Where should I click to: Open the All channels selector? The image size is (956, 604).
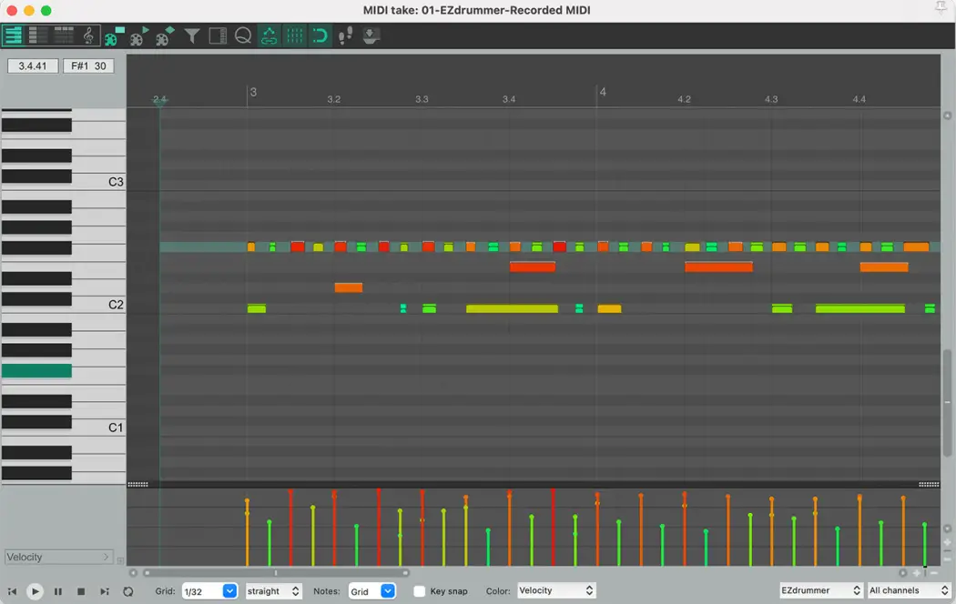pos(907,589)
